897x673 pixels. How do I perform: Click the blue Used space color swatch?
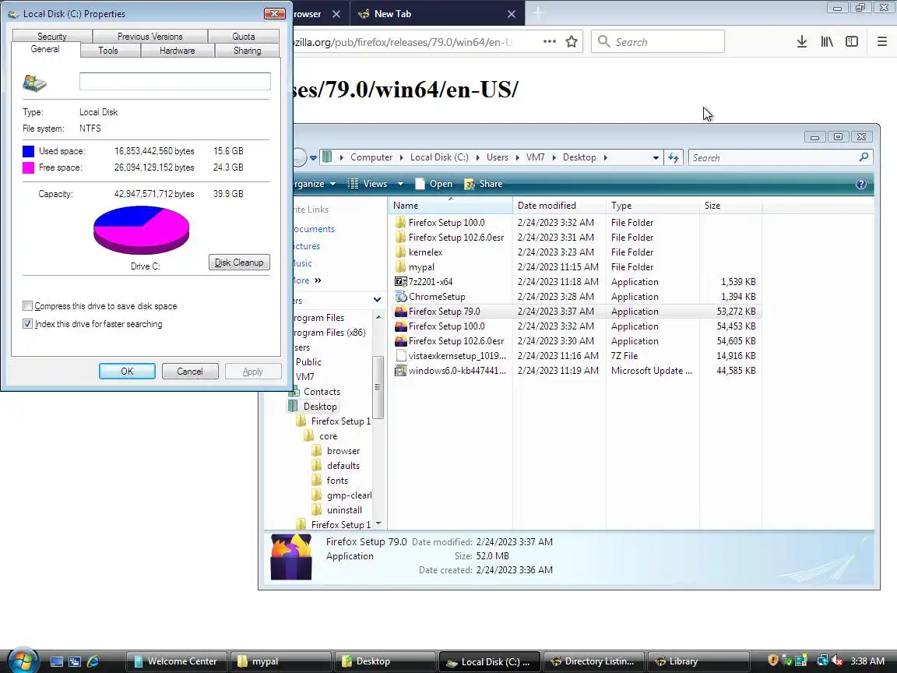(x=28, y=151)
